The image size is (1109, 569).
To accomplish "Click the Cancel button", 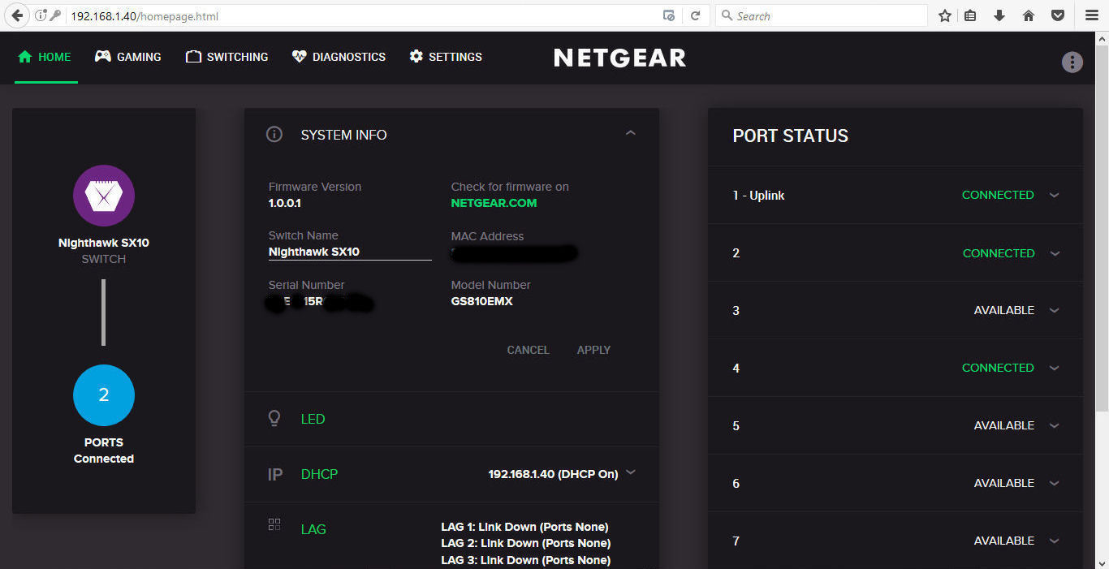I will (x=528, y=350).
